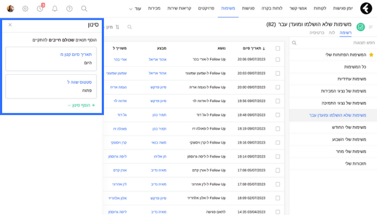Open the recent activity clock icon

point(40,9)
